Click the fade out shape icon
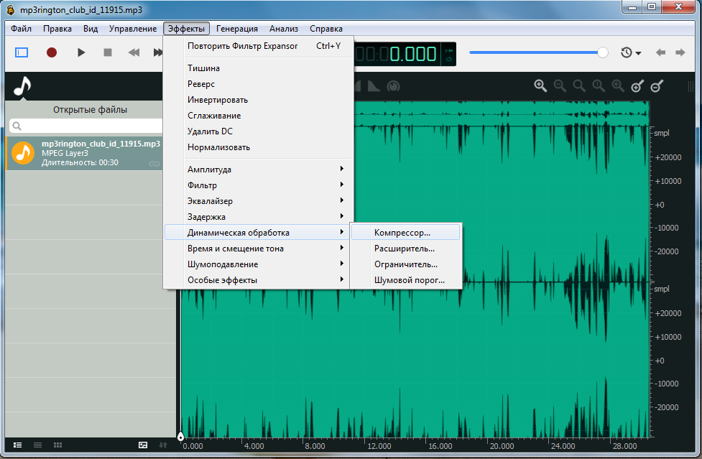 click(x=374, y=86)
